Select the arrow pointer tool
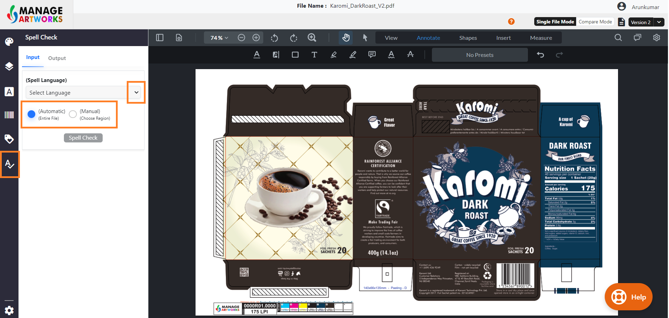The height and width of the screenshot is (318, 669). coord(365,38)
